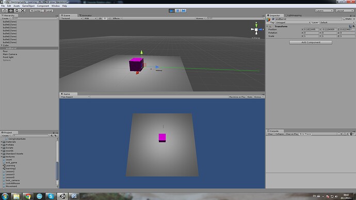This screenshot has width=356, height=200.
Task: Toggle 2D mode in Scene view
Action: pyautogui.click(x=100, y=19)
